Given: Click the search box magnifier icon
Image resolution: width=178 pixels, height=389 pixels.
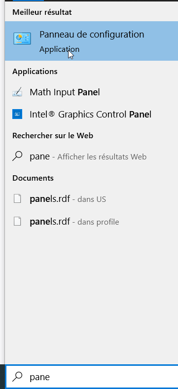Looking at the screenshot, I should [17, 377].
